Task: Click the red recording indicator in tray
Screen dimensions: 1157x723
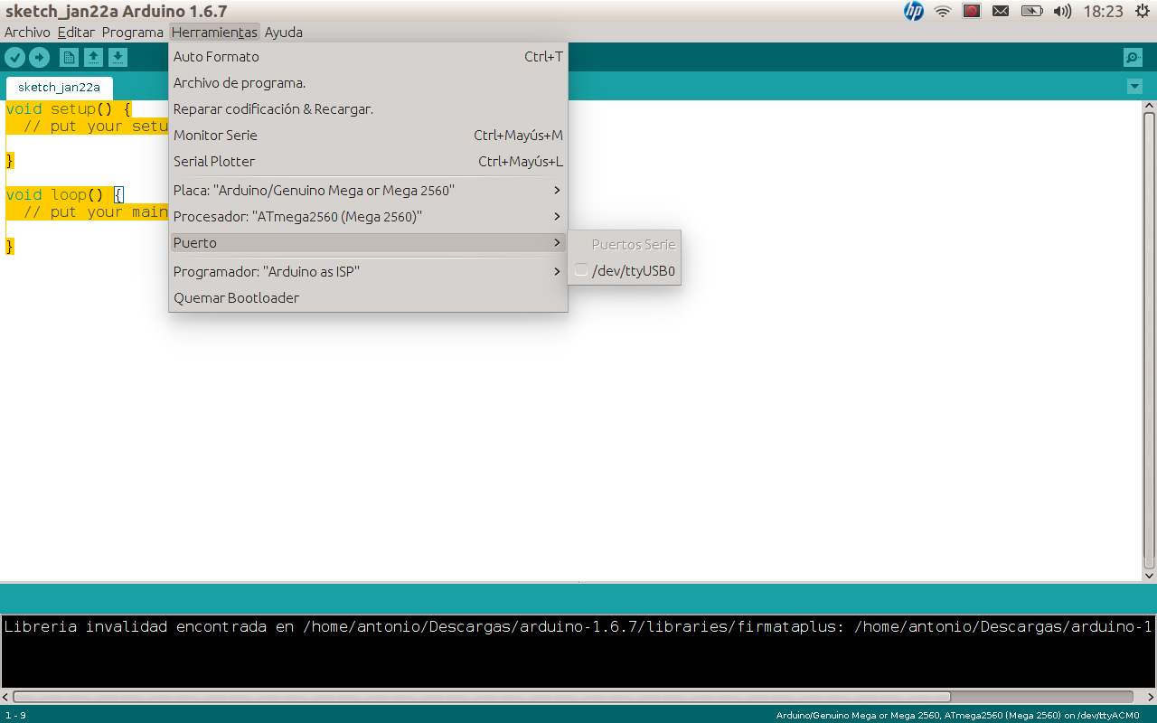Action: tap(972, 11)
